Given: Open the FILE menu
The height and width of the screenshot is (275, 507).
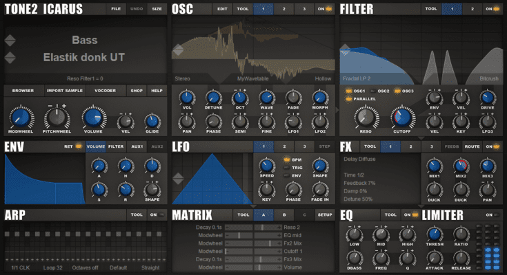Looking at the screenshot, I should pyautogui.click(x=116, y=9).
